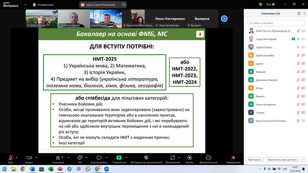Open Telegram from the taskbar

[x=69, y=169]
